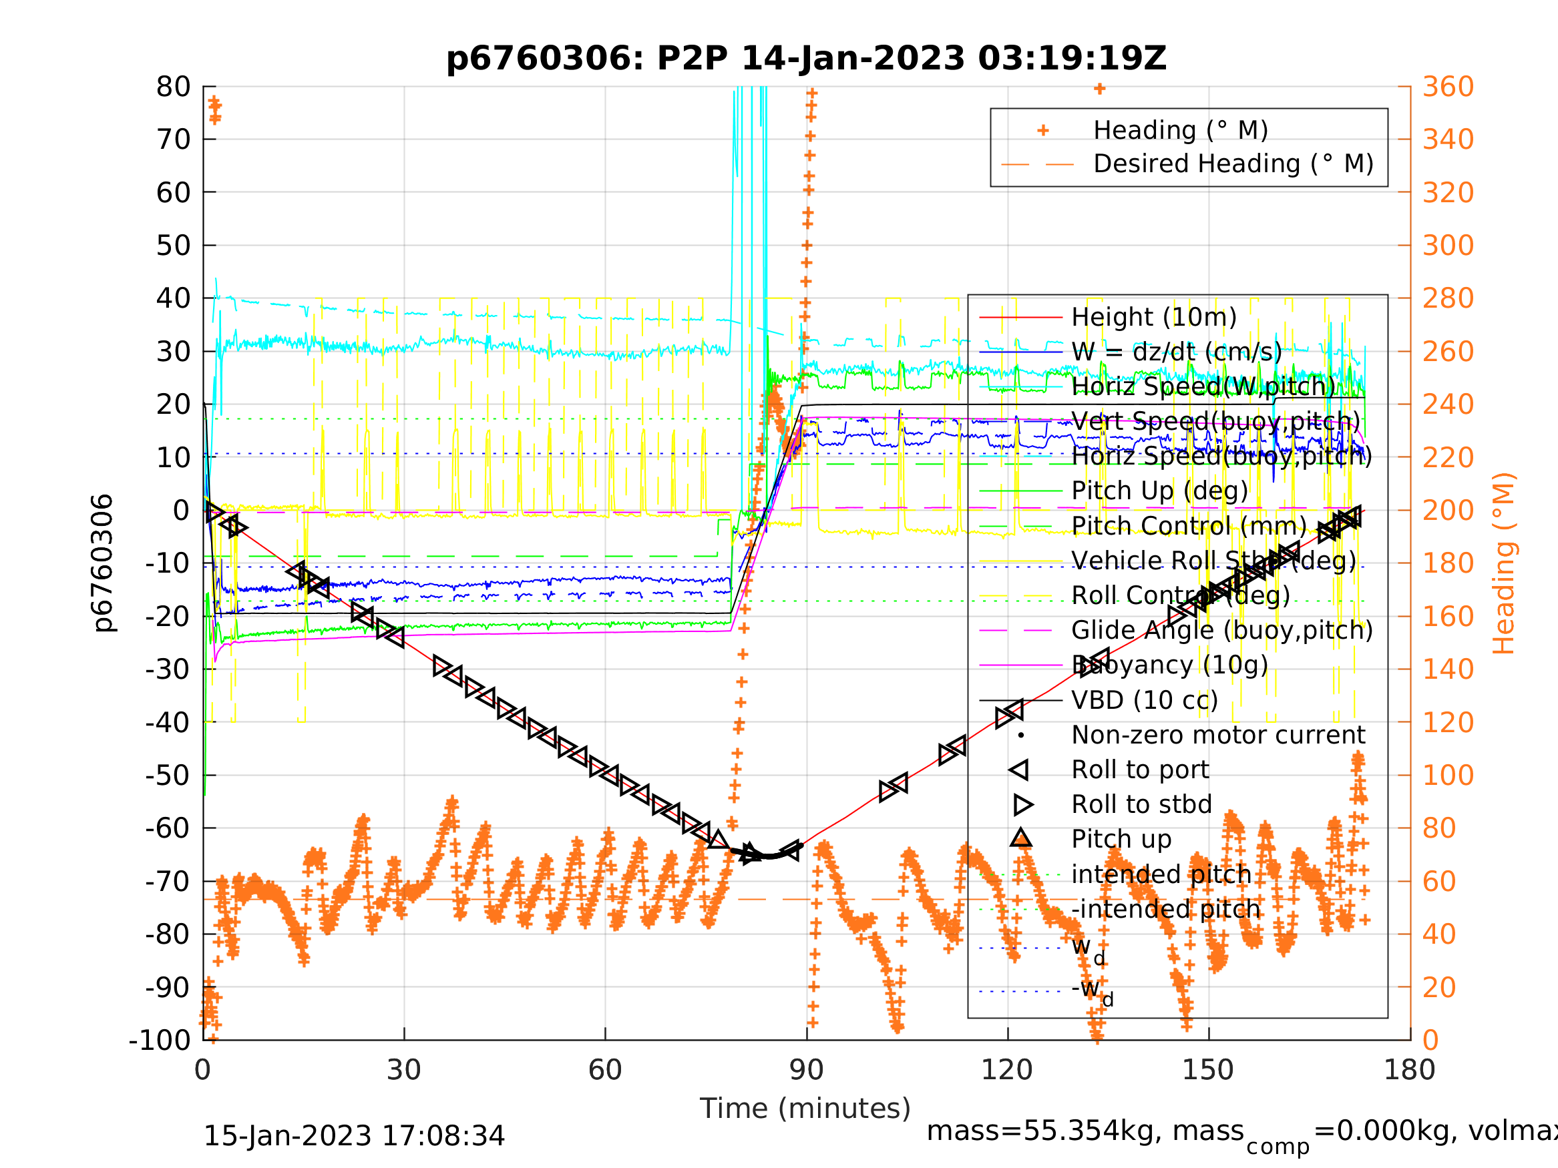Click the -100 tick label on left axis
Viewport: 1558px width, 1168px height.
point(160,1040)
